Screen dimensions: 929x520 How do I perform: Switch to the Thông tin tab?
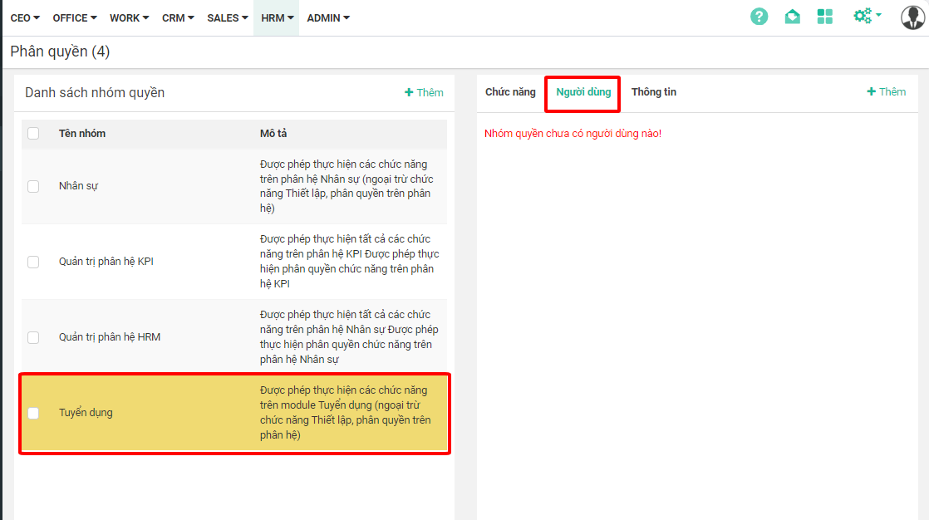(653, 92)
